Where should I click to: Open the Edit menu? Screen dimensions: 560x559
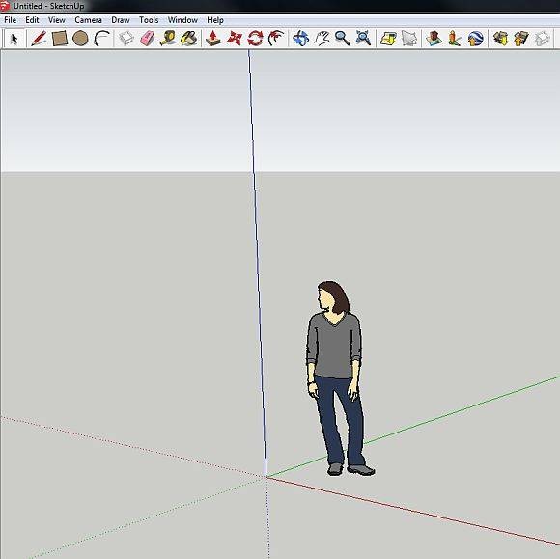[32, 20]
